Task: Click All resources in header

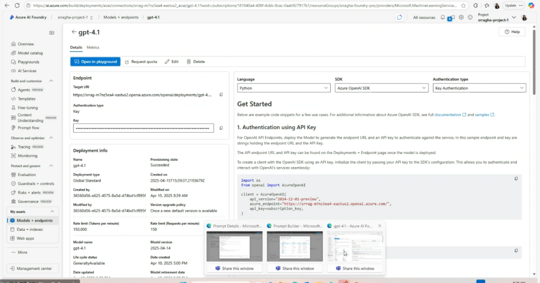Action: point(424,17)
